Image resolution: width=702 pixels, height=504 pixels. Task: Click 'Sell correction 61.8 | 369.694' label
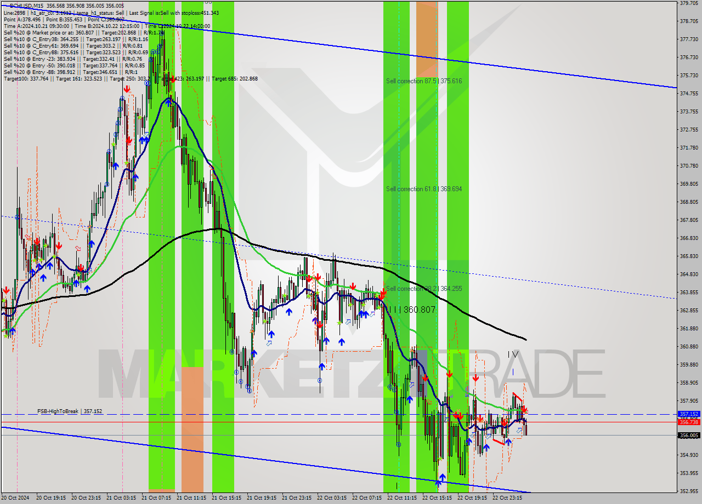[424, 188]
